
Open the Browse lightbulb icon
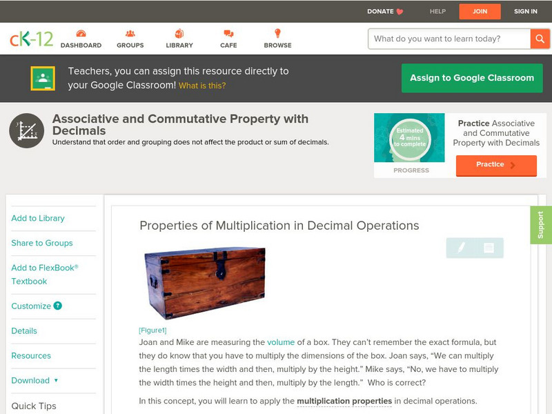[x=278, y=33]
